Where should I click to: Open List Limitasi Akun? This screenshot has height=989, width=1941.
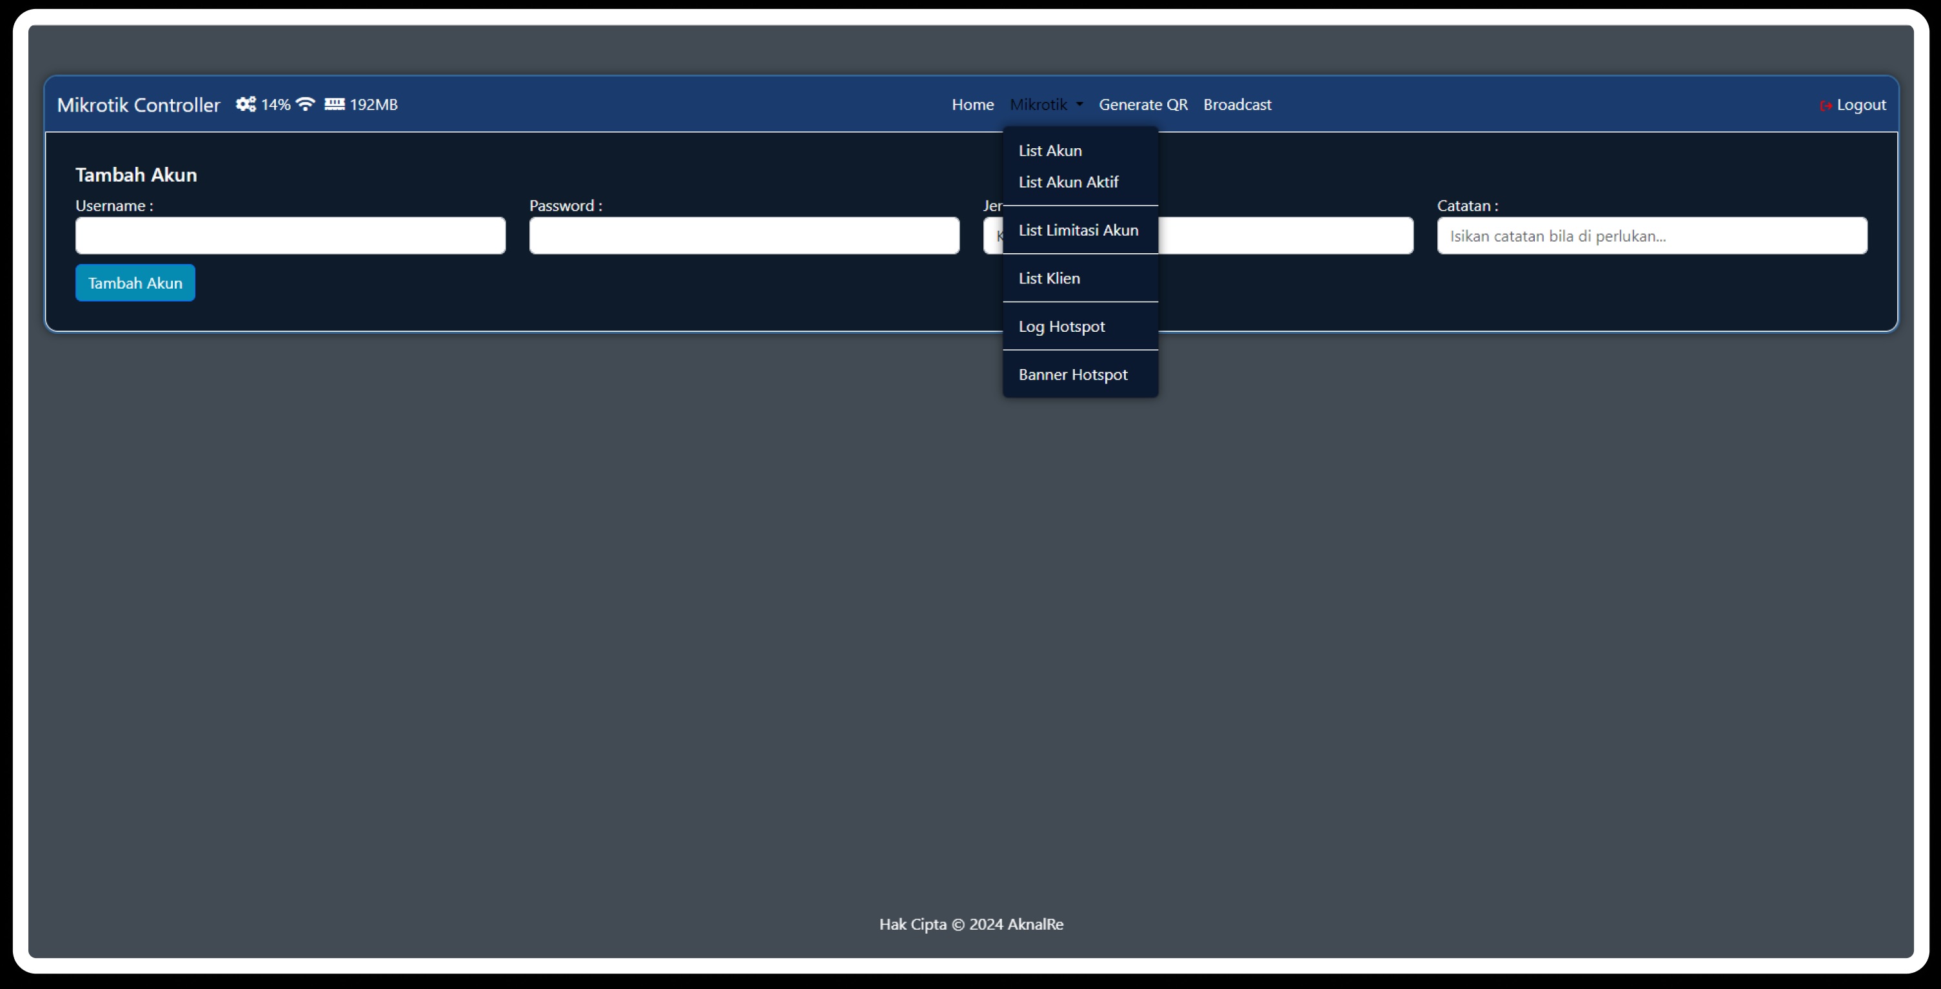pyautogui.click(x=1078, y=230)
